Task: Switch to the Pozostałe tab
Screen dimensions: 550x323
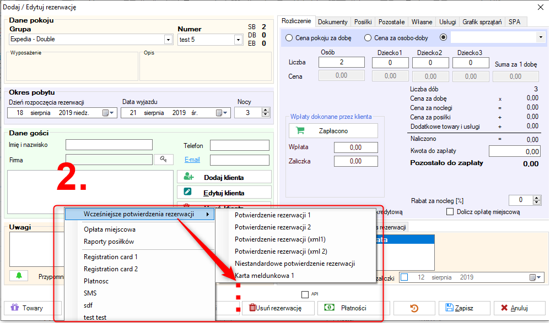Action: (391, 21)
